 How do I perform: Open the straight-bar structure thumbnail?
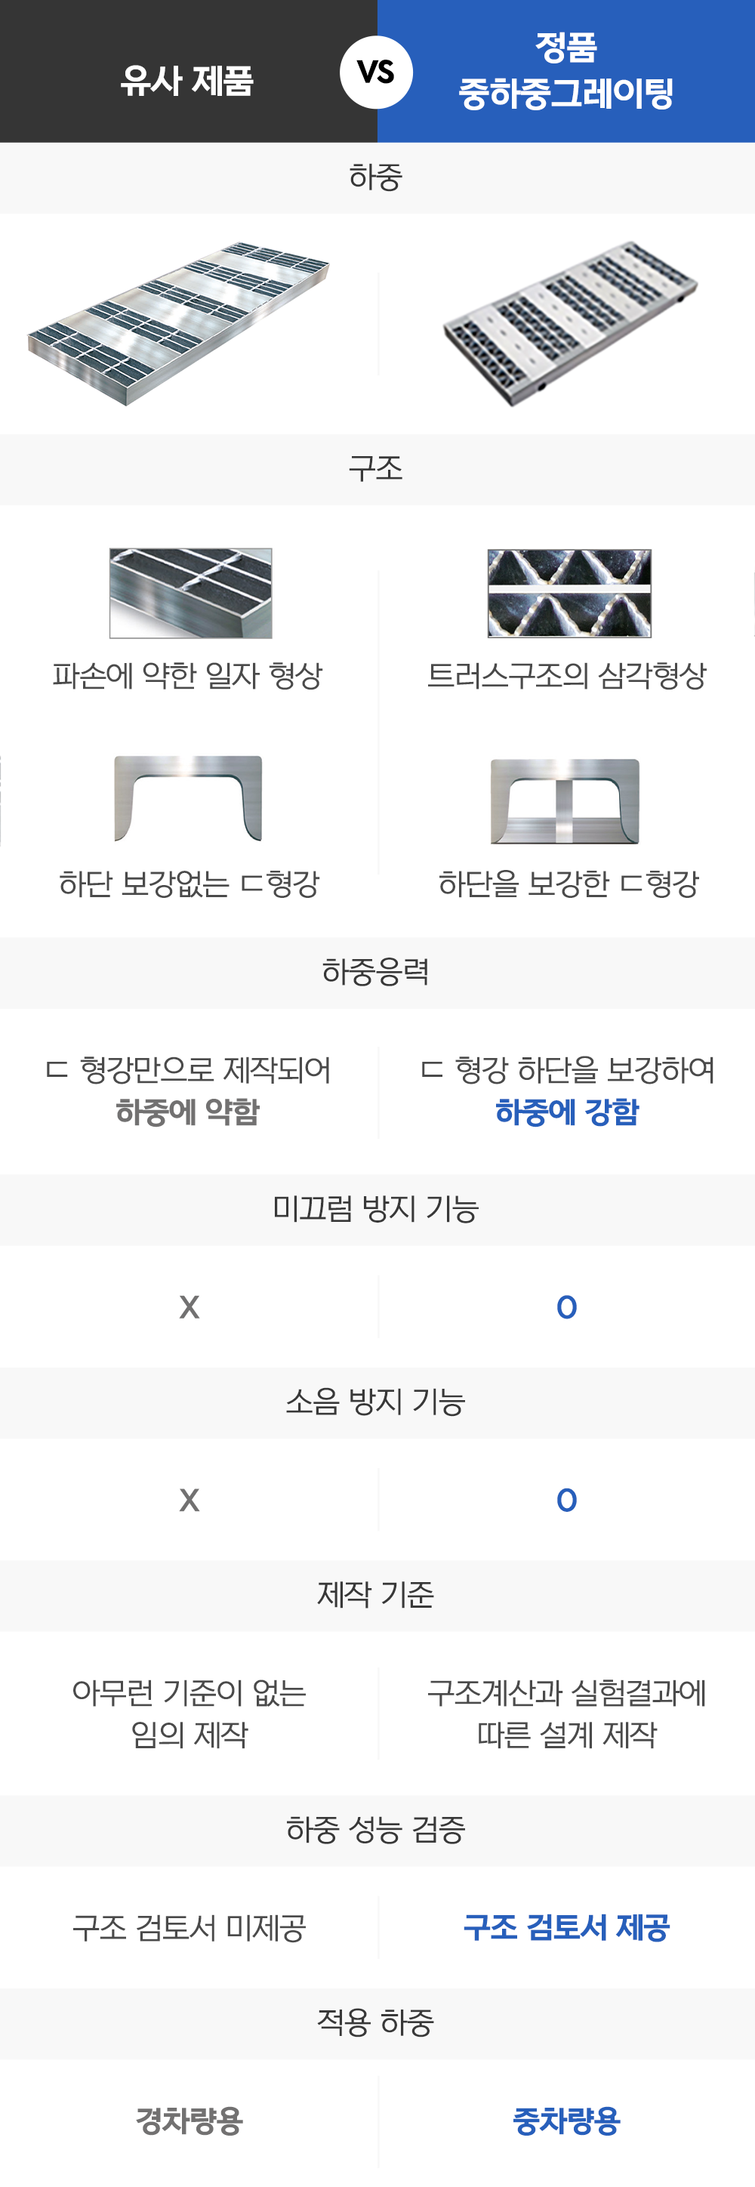point(191,594)
